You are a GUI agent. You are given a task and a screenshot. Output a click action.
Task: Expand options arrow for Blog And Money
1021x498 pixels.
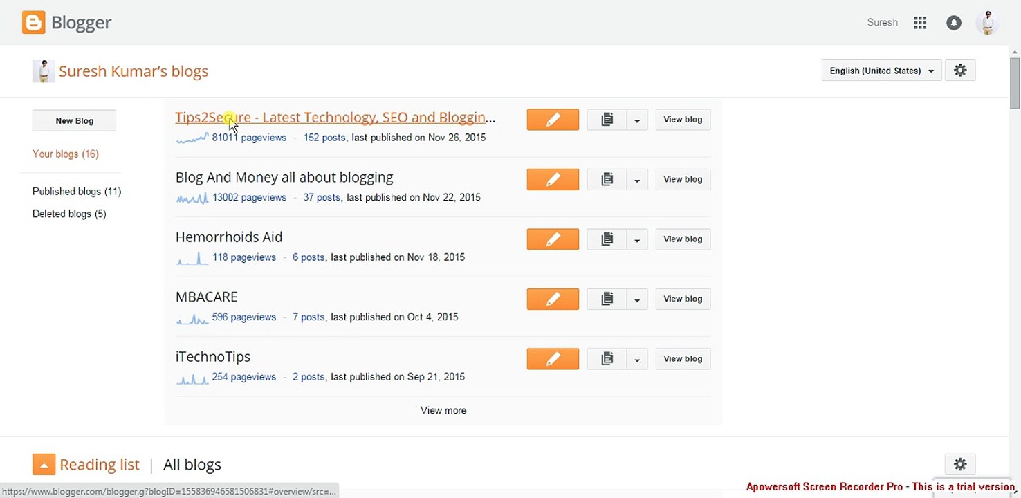(x=636, y=180)
